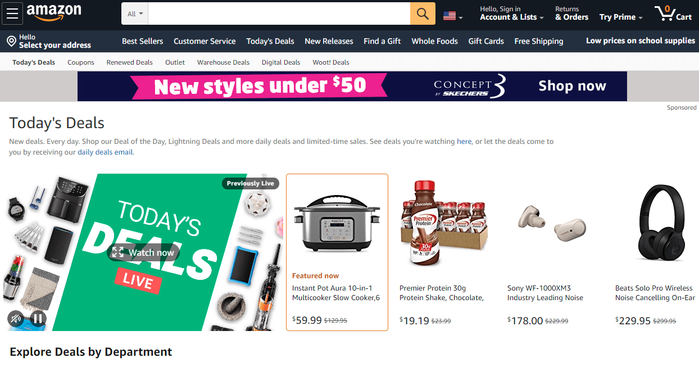Open the Instant Pot Aura featured deal
Viewport: 699px width, 367px height.
[337, 252]
